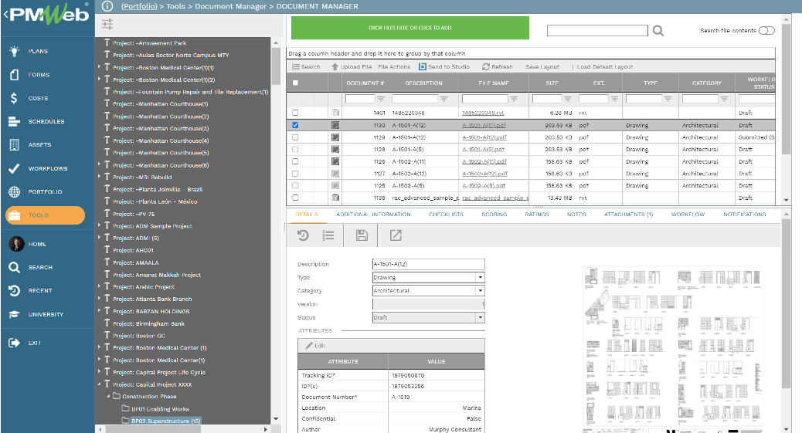Click the save floppy disk icon
Image resolution: width=802 pixels, height=433 pixels.
362,235
